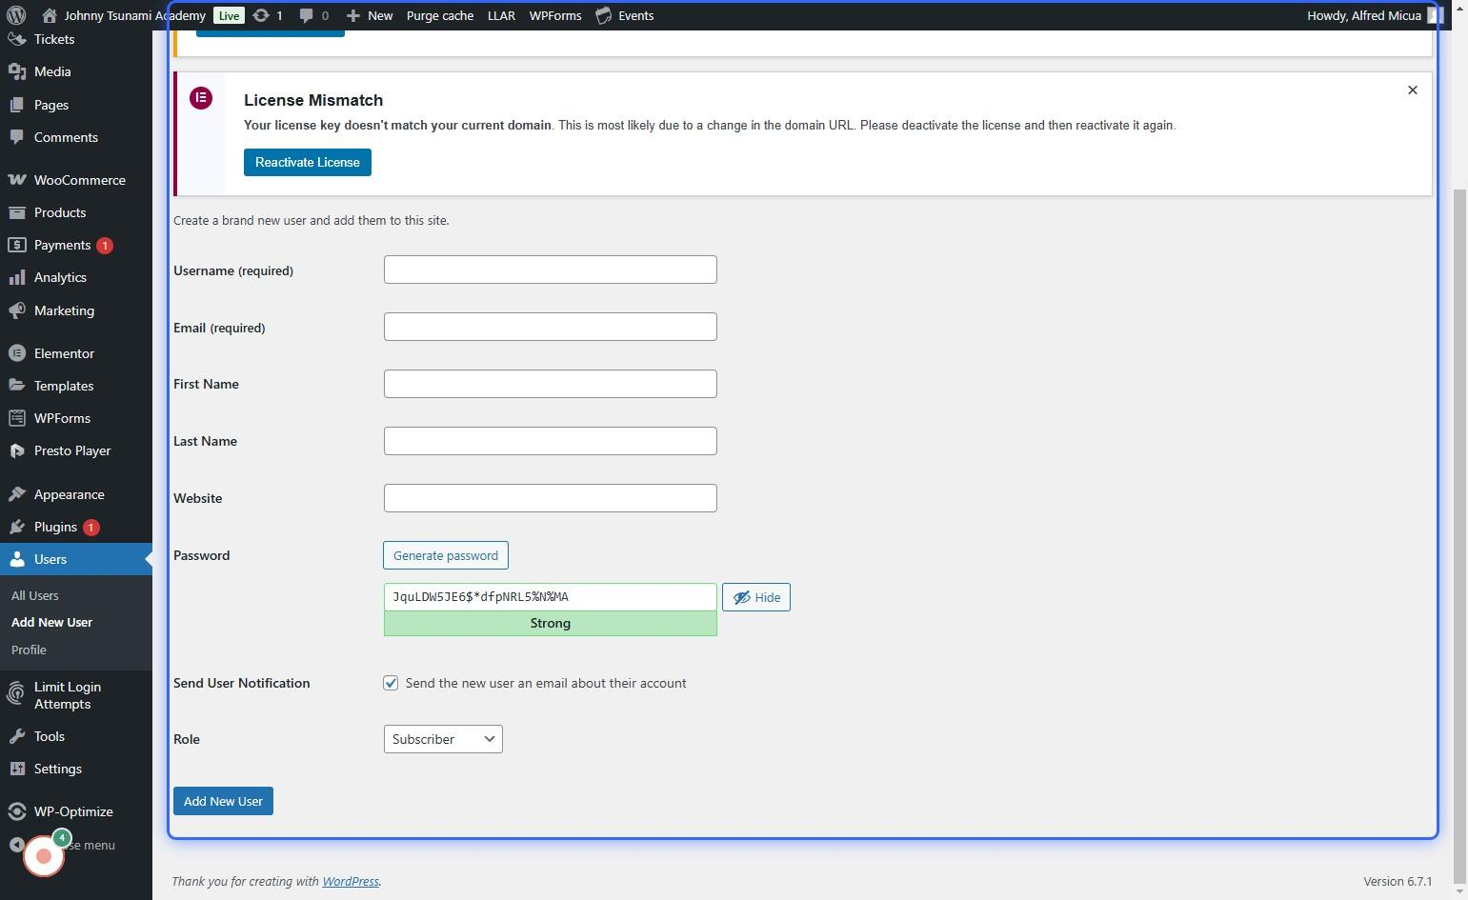The image size is (1468, 900).
Task: Click the Username input field
Action: tap(550, 270)
